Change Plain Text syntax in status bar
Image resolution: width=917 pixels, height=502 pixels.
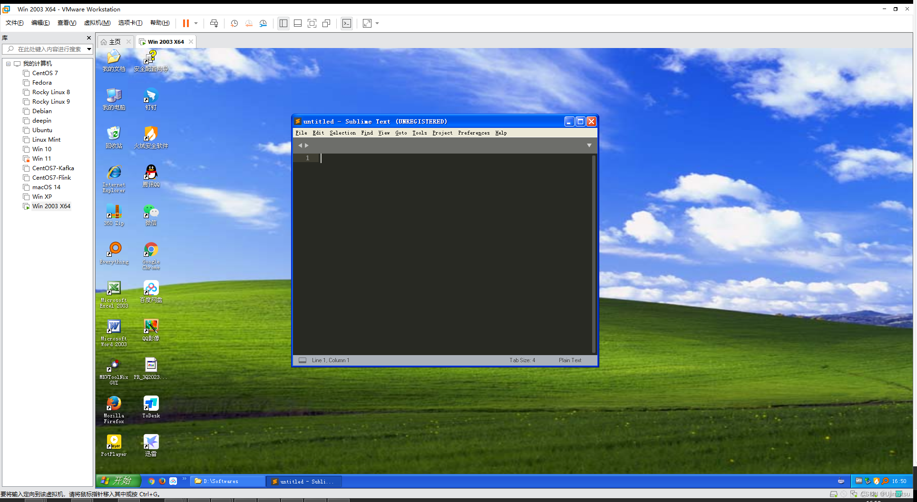(x=570, y=360)
